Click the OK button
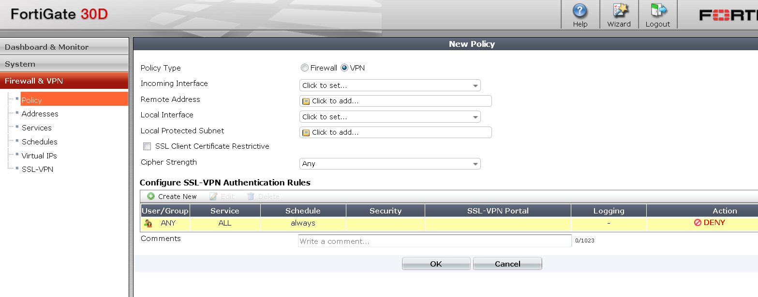Screen dimensions: 758x297 (x=436, y=264)
